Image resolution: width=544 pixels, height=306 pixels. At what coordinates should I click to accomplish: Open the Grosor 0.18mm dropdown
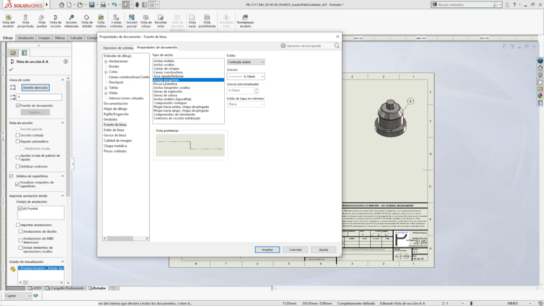245,76
